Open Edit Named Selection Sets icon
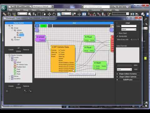Screen dimensions: 150x113 pos(109,14)
